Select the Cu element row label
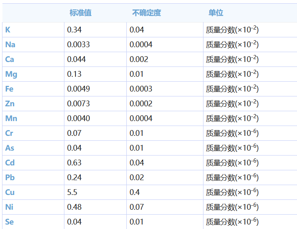297x229 pixels. pos(10,192)
